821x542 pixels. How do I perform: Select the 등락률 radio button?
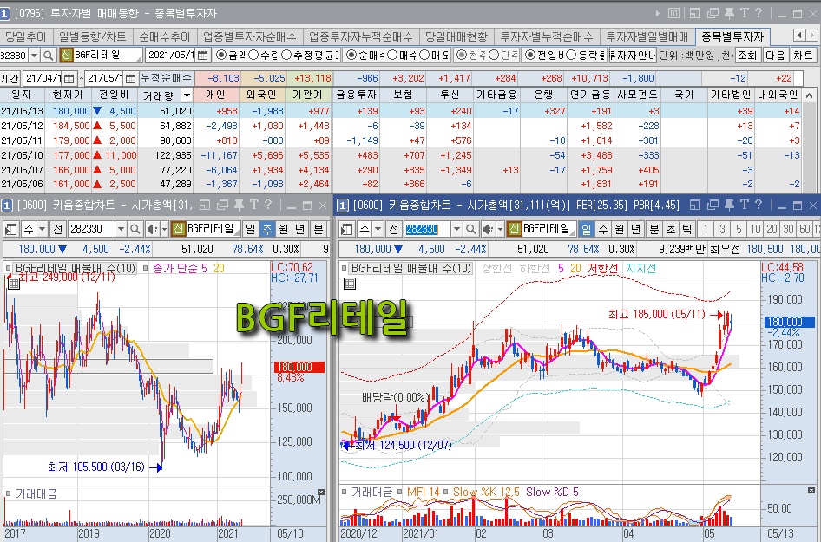pyautogui.click(x=571, y=55)
